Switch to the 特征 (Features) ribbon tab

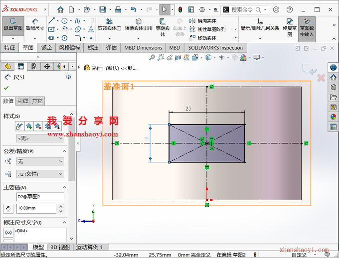pyautogui.click(x=10, y=48)
